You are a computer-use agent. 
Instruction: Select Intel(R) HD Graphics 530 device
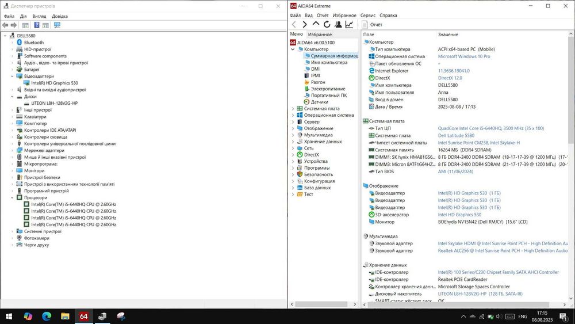click(55, 83)
